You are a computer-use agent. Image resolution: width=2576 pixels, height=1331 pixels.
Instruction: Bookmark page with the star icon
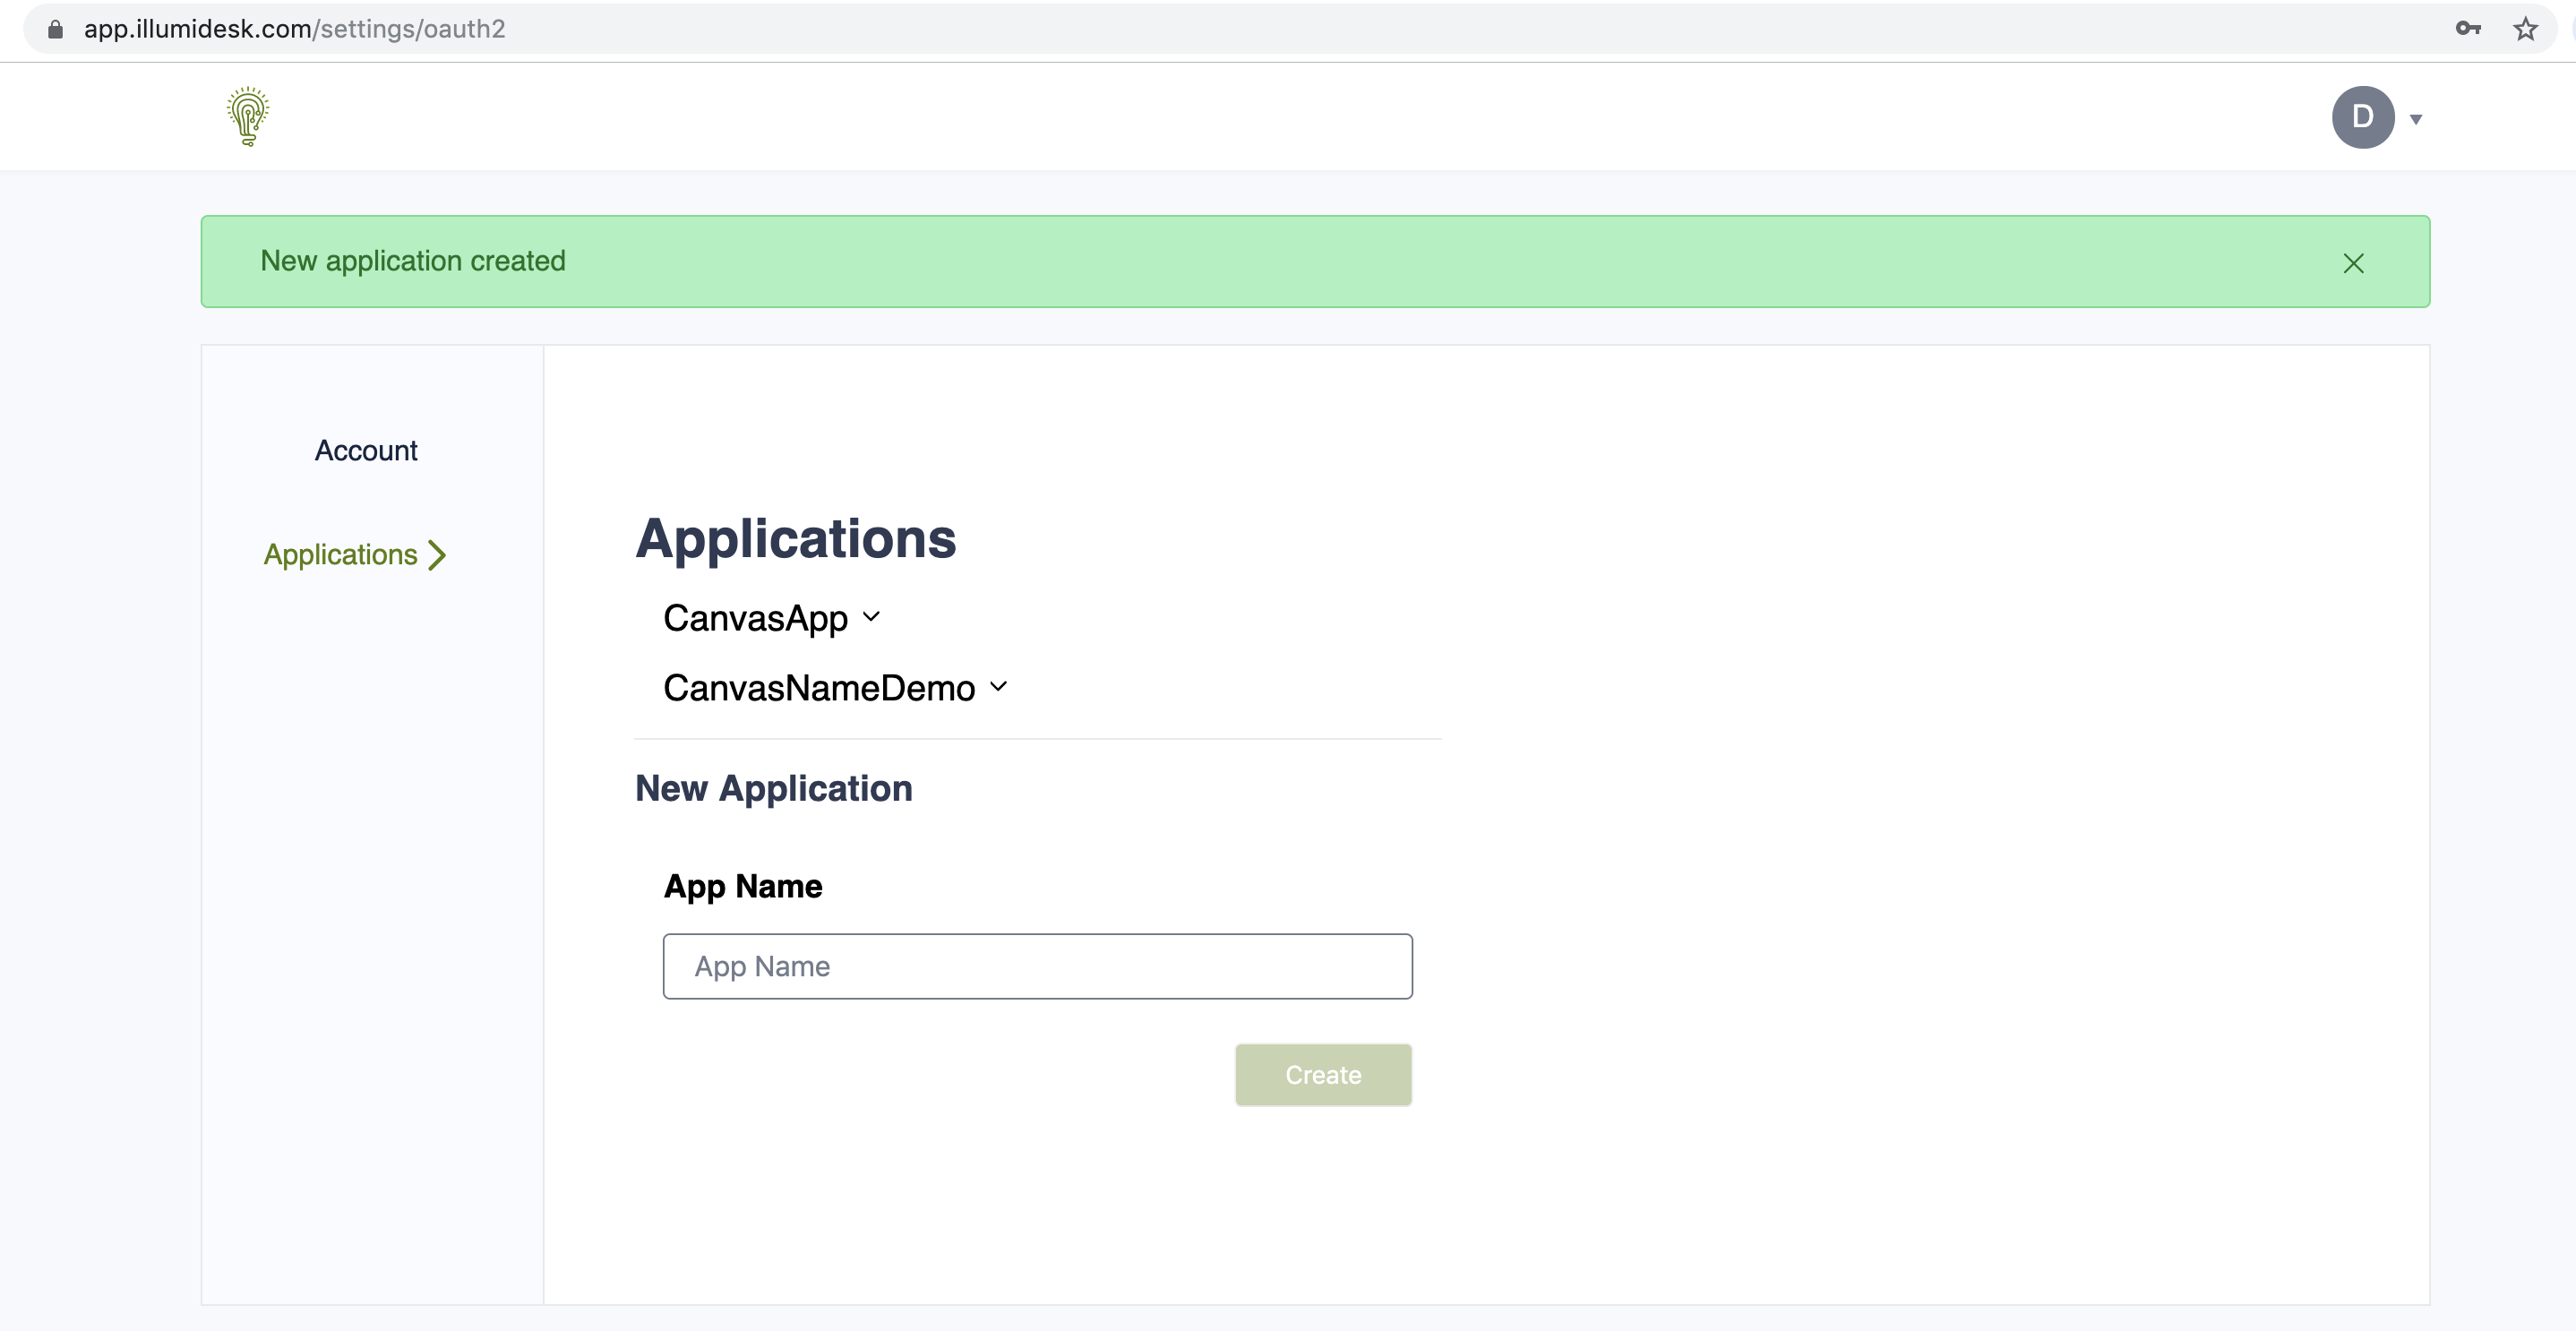tap(2525, 29)
